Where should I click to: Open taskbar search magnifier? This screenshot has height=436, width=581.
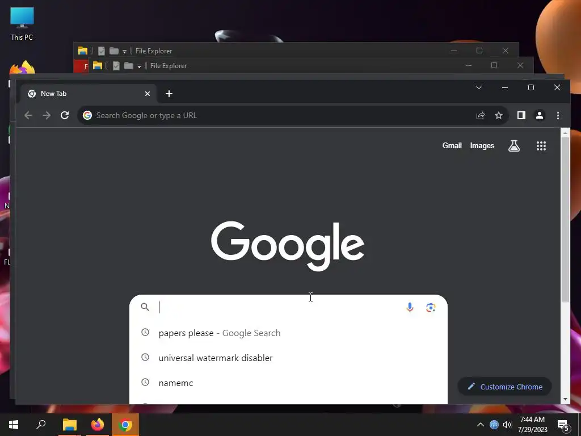click(x=41, y=425)
